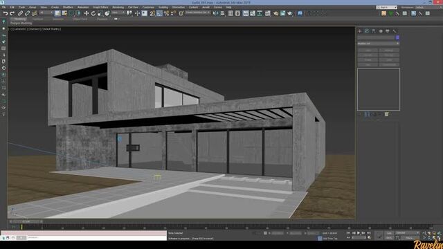
Task: Click the Align tool icon
Action: click(223, 13)
